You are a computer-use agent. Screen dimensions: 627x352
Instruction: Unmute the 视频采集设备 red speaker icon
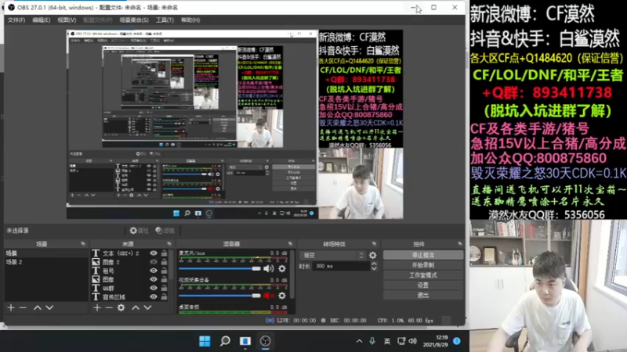point(269,296)
